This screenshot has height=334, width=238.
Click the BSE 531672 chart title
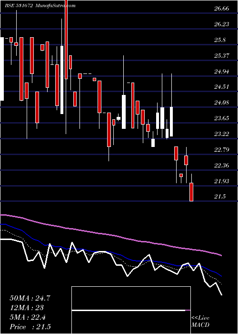click(19, 6)
